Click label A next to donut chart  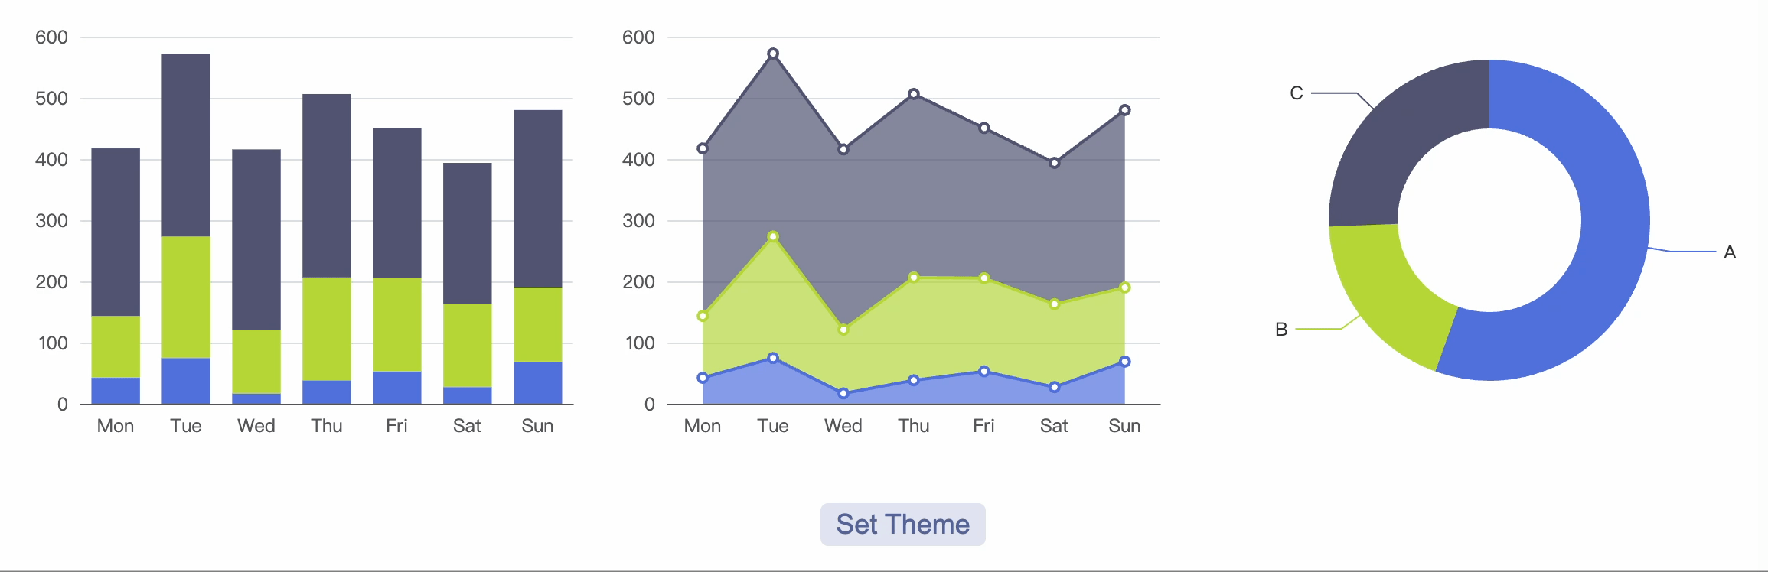point(1729,252)
